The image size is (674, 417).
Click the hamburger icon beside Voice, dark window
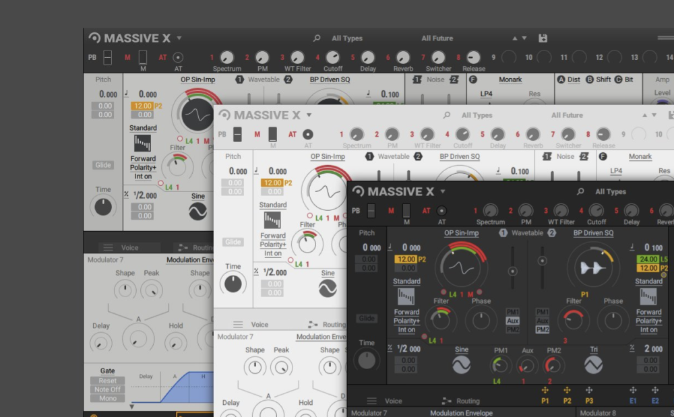pyautogui.click(x=372, y=401)
